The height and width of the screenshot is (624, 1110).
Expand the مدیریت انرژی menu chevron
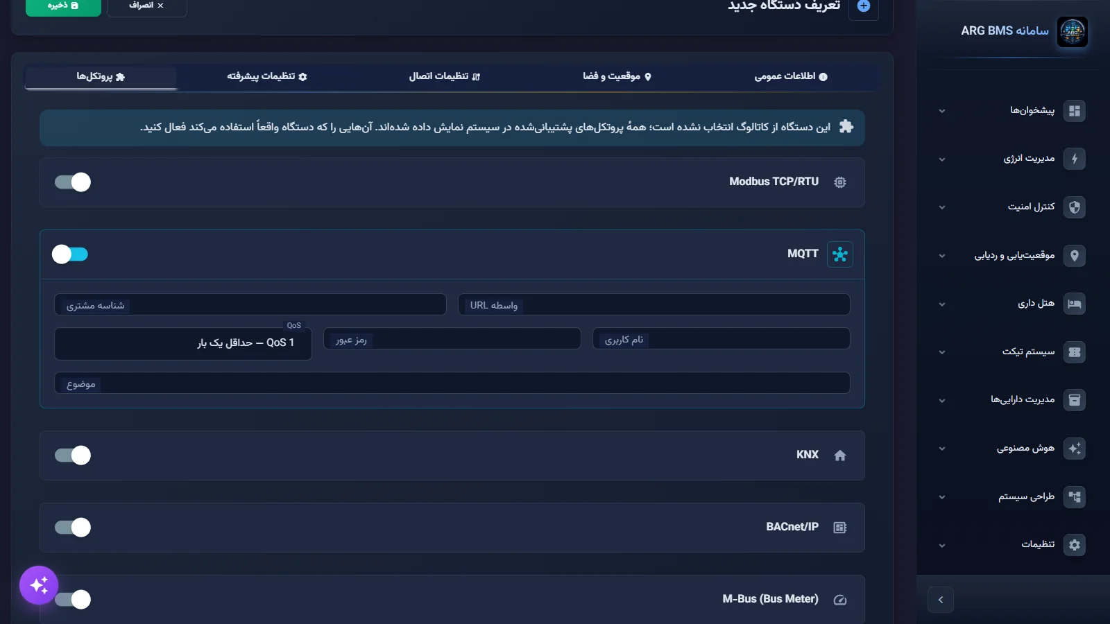coord(941,159)
